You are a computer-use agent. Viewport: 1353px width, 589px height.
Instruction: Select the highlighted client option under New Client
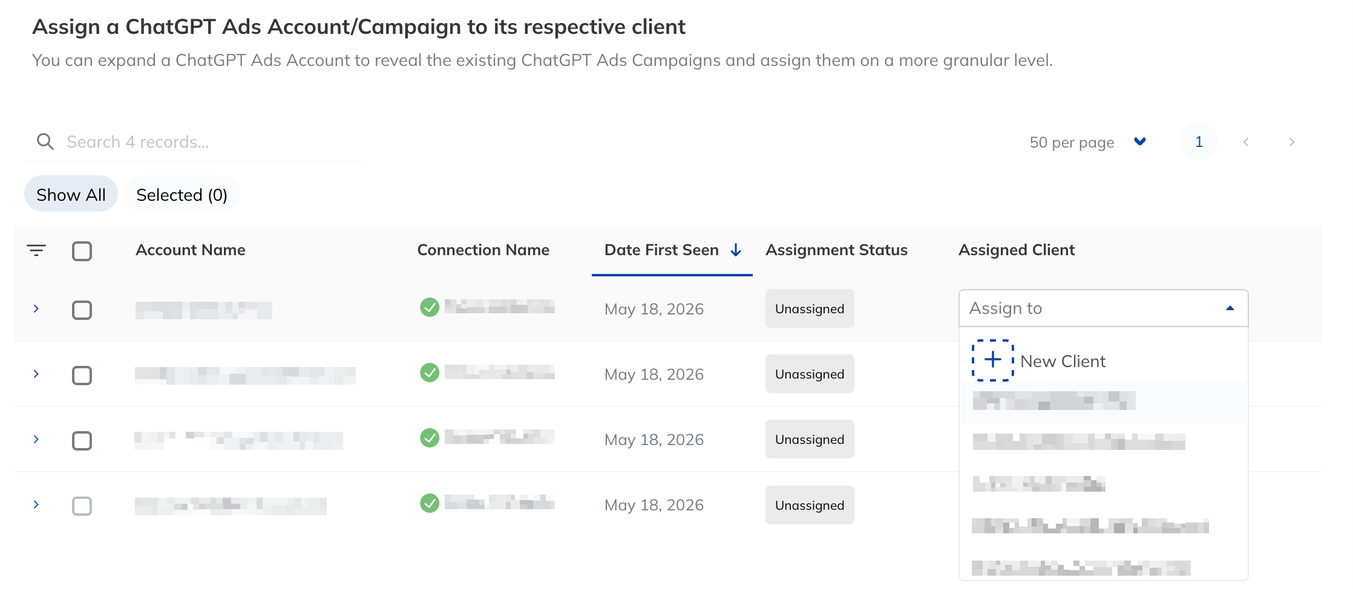(1103, 402)
